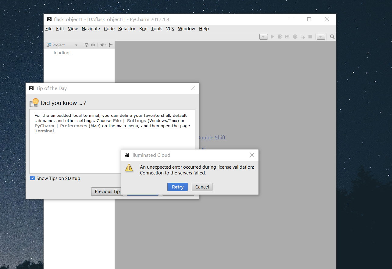The width and height of the screenshot is (392, 269).
Task: Click Retry in Illuminated Cloud dialog
Action: pos(178,187)
